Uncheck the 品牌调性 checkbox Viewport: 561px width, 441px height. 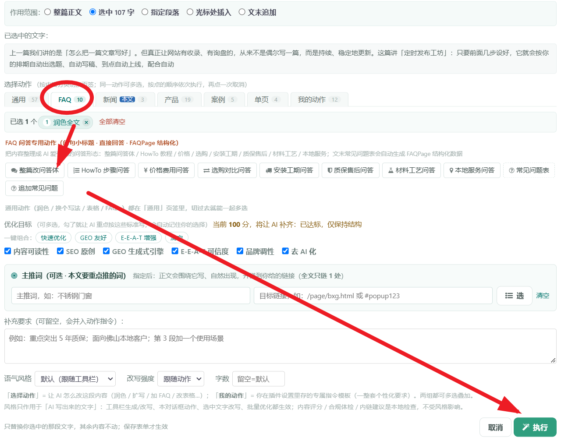point(240,251)
